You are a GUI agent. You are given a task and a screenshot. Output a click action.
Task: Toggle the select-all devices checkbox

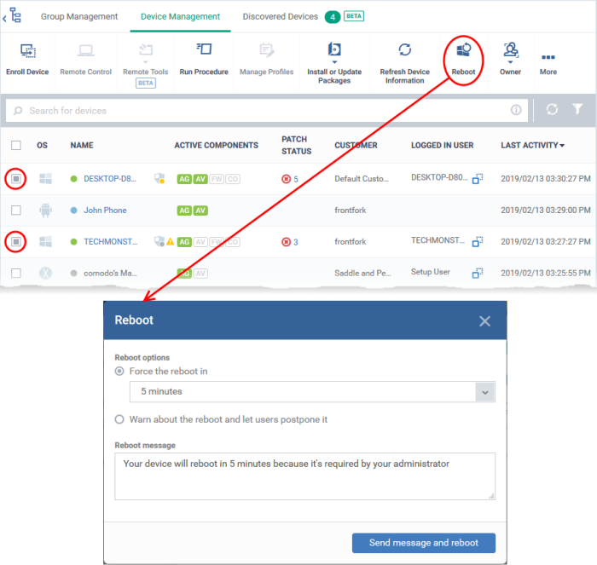pyautogui.click(x=16, y=146)
